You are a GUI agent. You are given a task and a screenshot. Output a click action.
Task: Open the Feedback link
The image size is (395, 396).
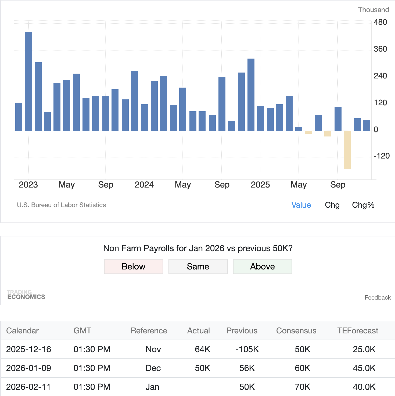pos(378,297)
